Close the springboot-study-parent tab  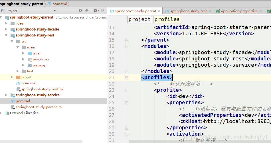click(x=159, y=11)
